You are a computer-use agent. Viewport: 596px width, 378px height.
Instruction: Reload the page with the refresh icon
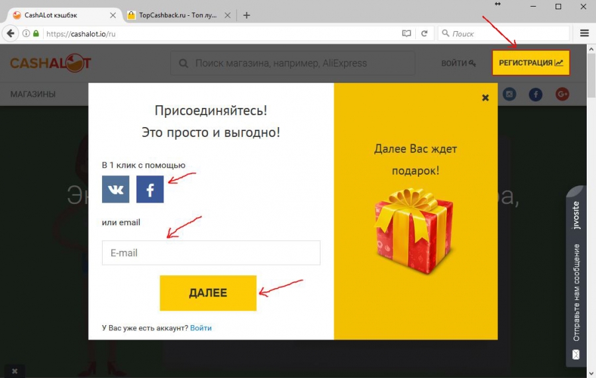coord(424,34)
